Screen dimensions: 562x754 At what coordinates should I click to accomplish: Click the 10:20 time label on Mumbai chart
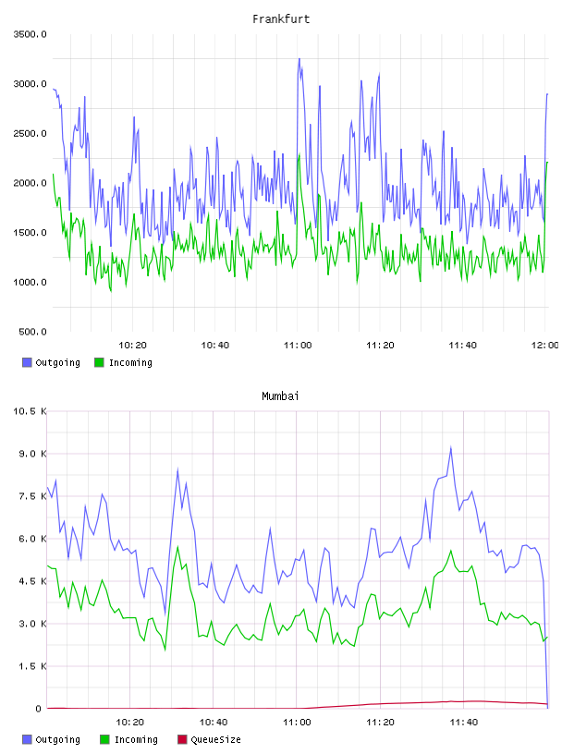click(x=130, y=722)
